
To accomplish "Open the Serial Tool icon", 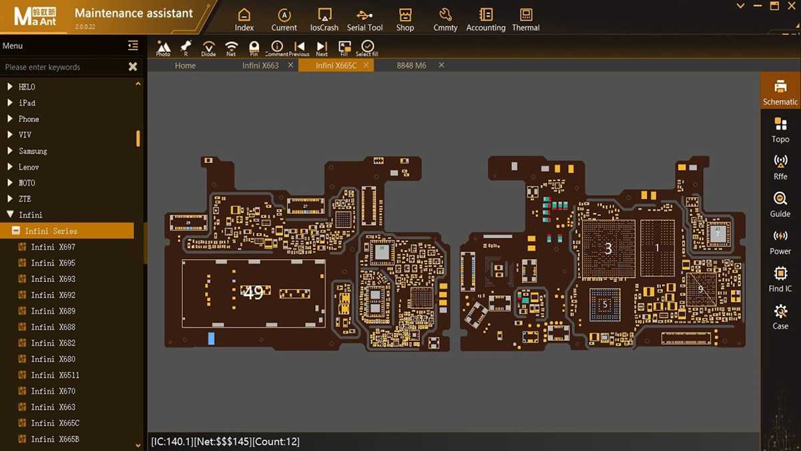I will pos(365,19).
